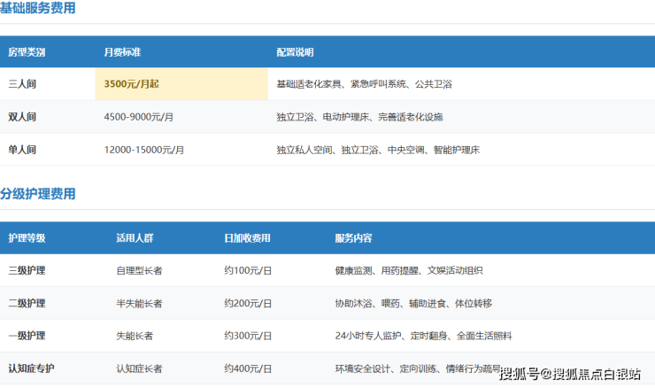Click the 适用人群 column header

tap(135, 238)
